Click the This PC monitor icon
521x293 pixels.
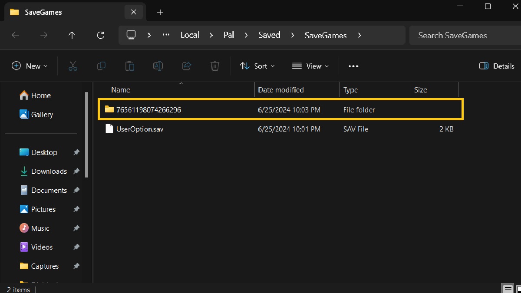point(131,35)
